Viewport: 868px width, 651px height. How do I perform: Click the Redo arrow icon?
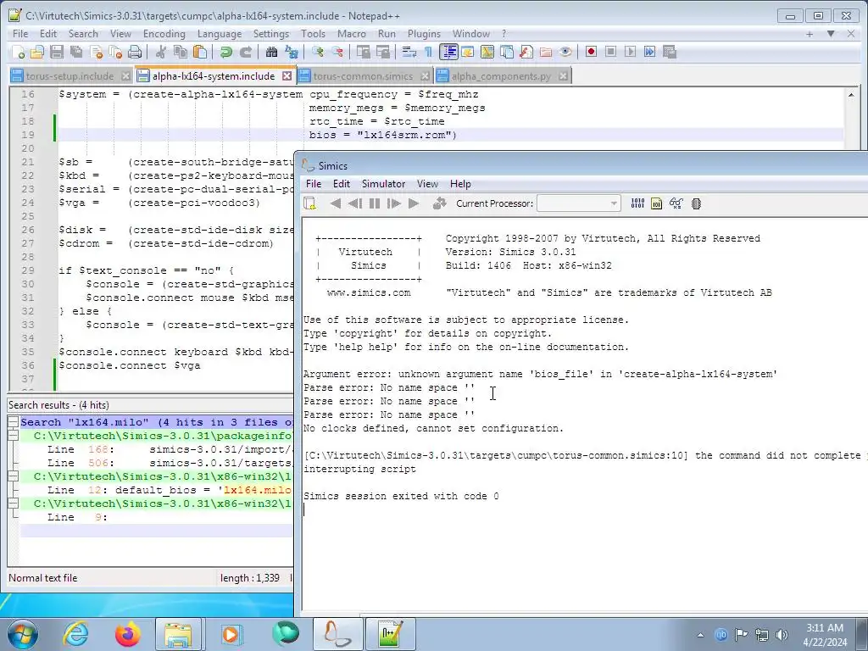(246, 52)
